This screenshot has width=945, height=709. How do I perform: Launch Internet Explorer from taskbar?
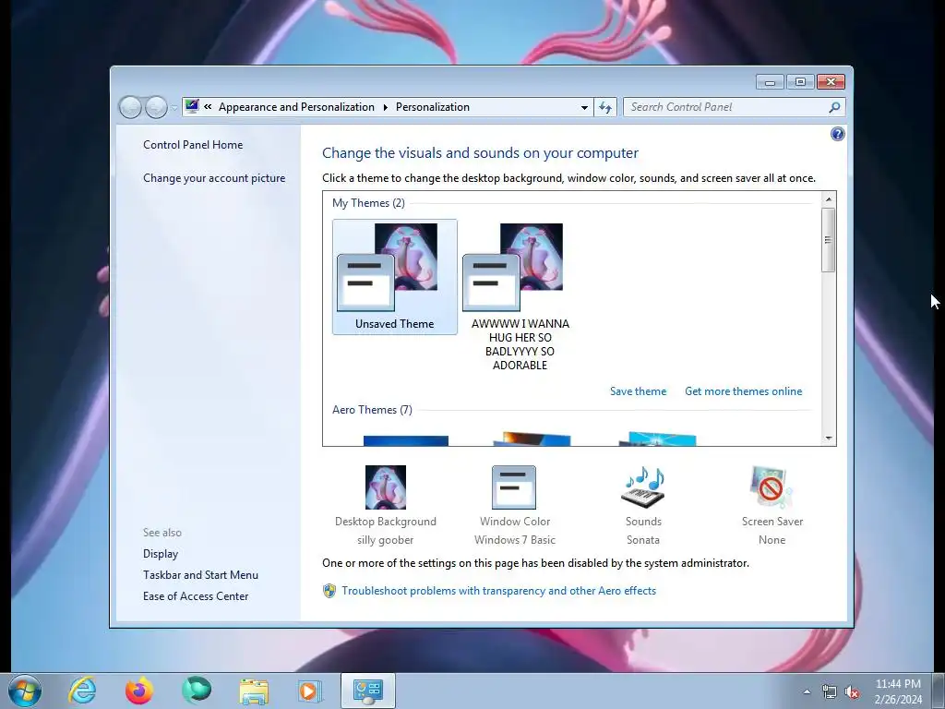(82, 691)
